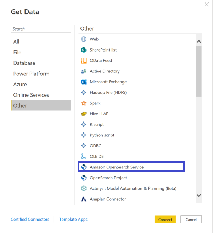Click the scroll up arrow in connector list

199,42
